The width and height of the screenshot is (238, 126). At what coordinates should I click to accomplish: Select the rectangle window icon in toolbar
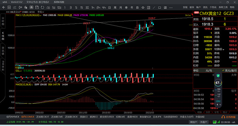pos(159,7)
